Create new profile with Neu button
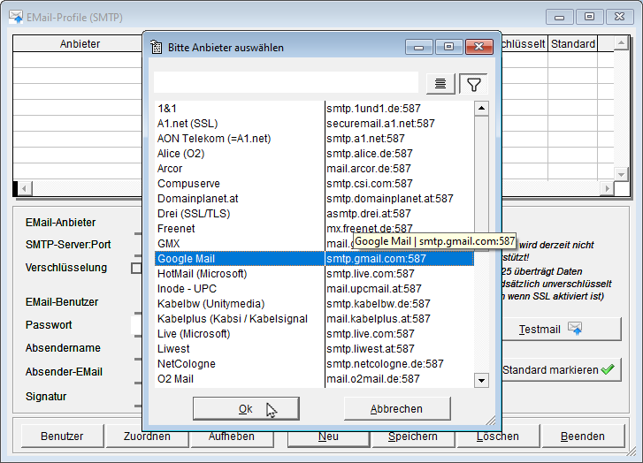 pos(328,436)
